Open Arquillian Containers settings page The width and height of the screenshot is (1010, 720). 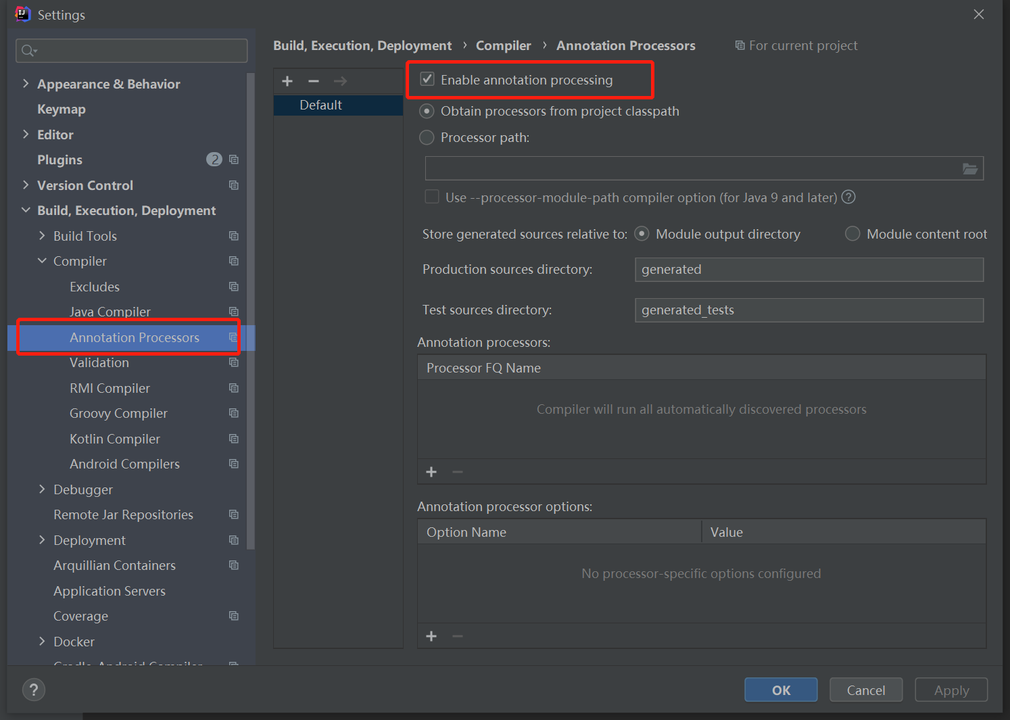click(x=114, y=565)
